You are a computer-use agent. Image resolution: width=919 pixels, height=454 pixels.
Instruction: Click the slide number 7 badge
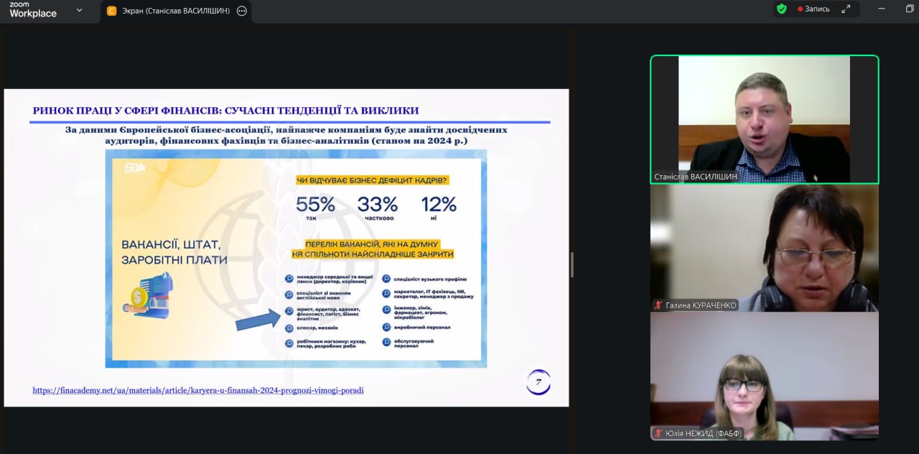[x=538, y=382]
